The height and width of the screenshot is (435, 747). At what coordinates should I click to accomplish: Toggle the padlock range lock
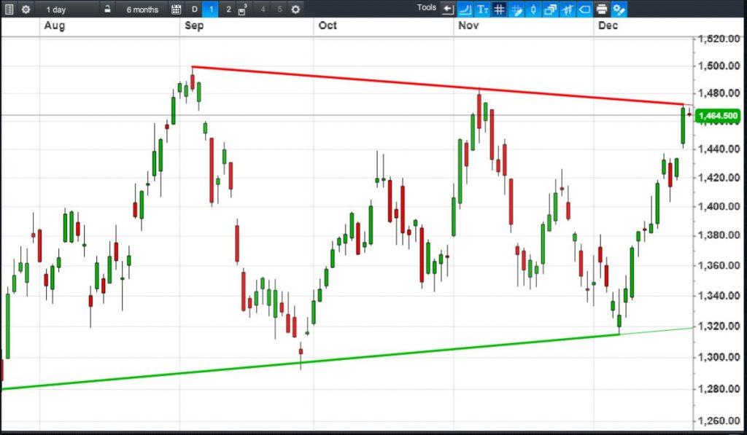(108, 9)
